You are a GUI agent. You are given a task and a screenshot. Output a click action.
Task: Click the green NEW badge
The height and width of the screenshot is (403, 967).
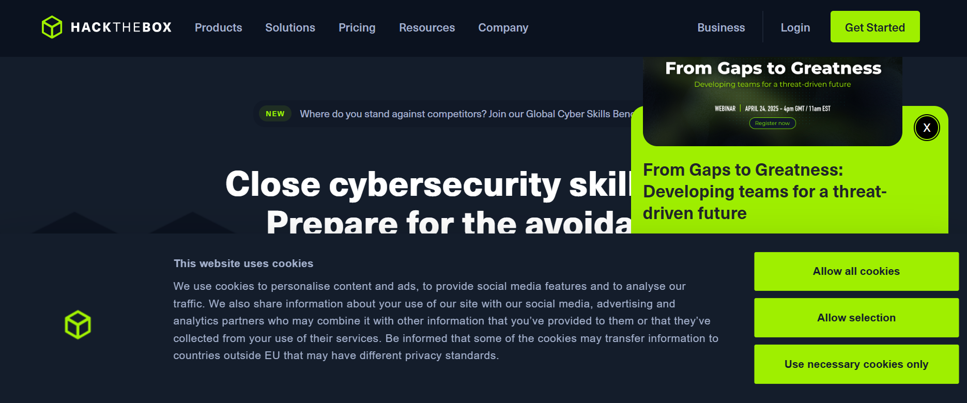point(275,114)
